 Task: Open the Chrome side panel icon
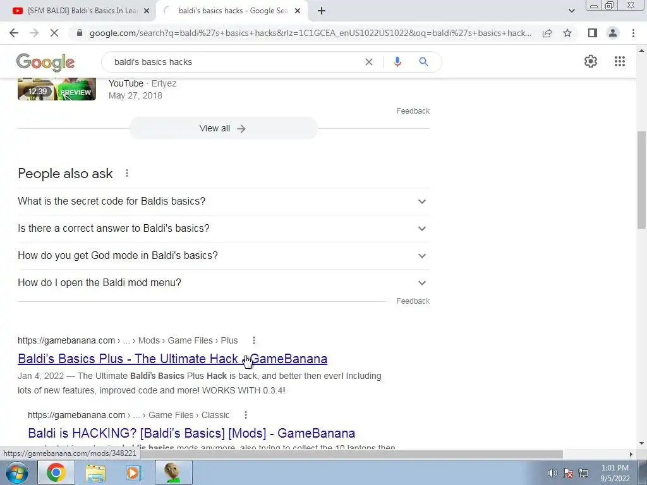(x=593, y=33)
